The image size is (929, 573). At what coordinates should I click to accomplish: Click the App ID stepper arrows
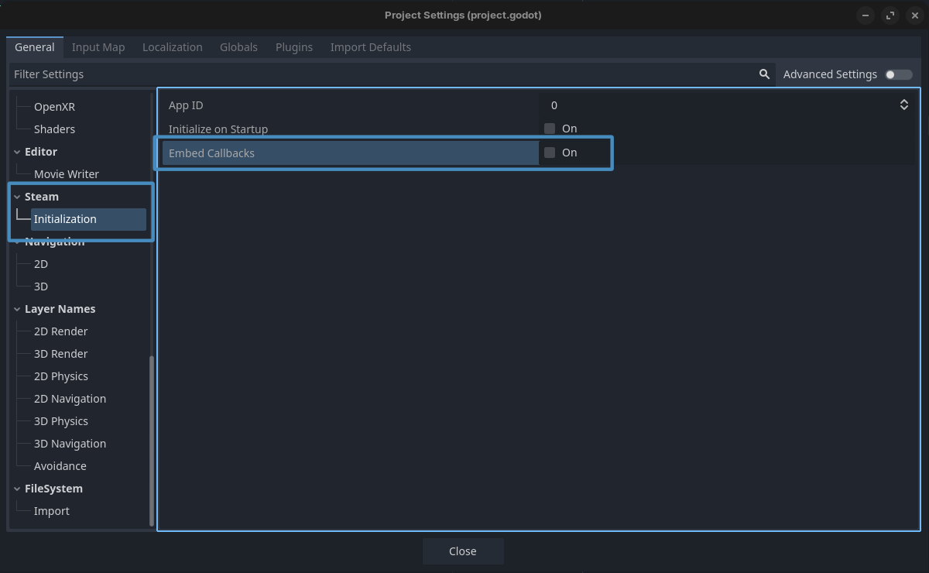click(903, 105)
